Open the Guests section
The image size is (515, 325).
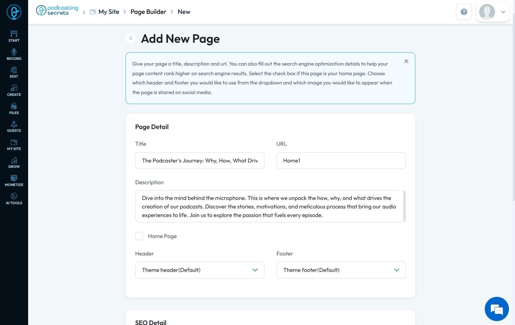click(x=14, y=127)
